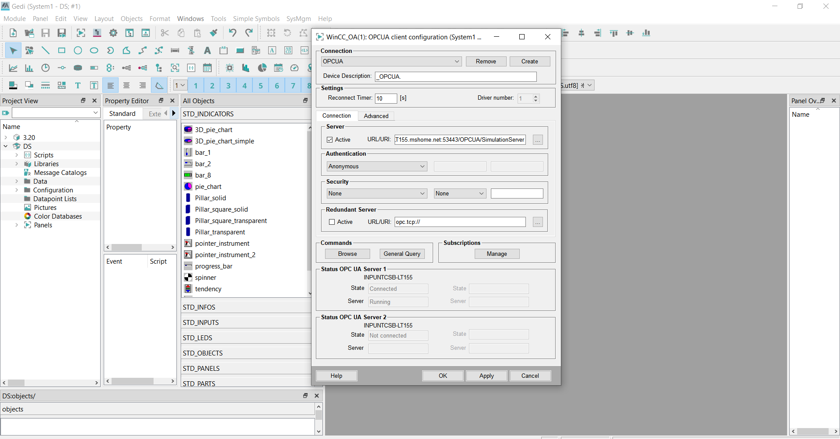Enable the Redundant Server Active checkbox
This screenshot has height=439, width=840.
point(332,222)
